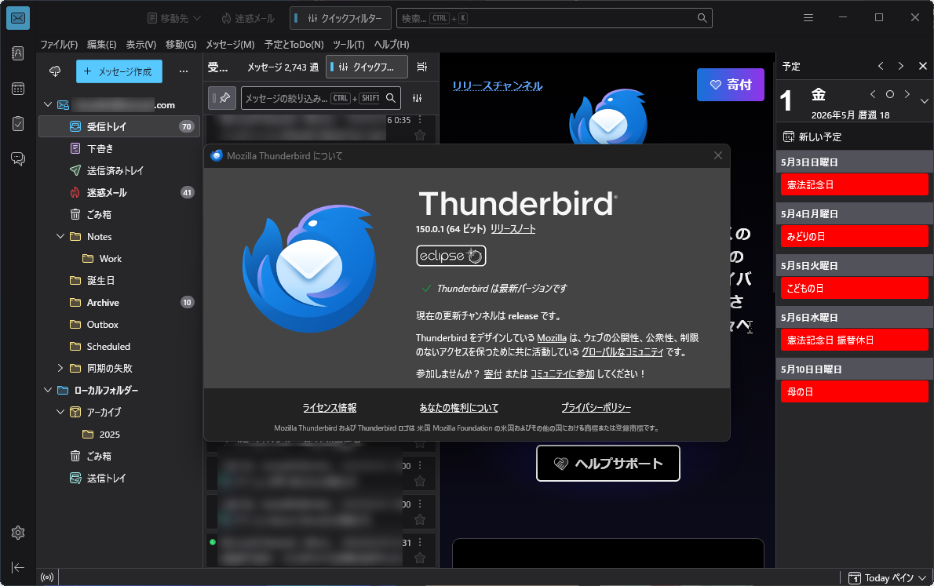This screenshot has width=934, height=586.
Task: Go to the next day in mini-day
Action: click(x=907, y=94)
